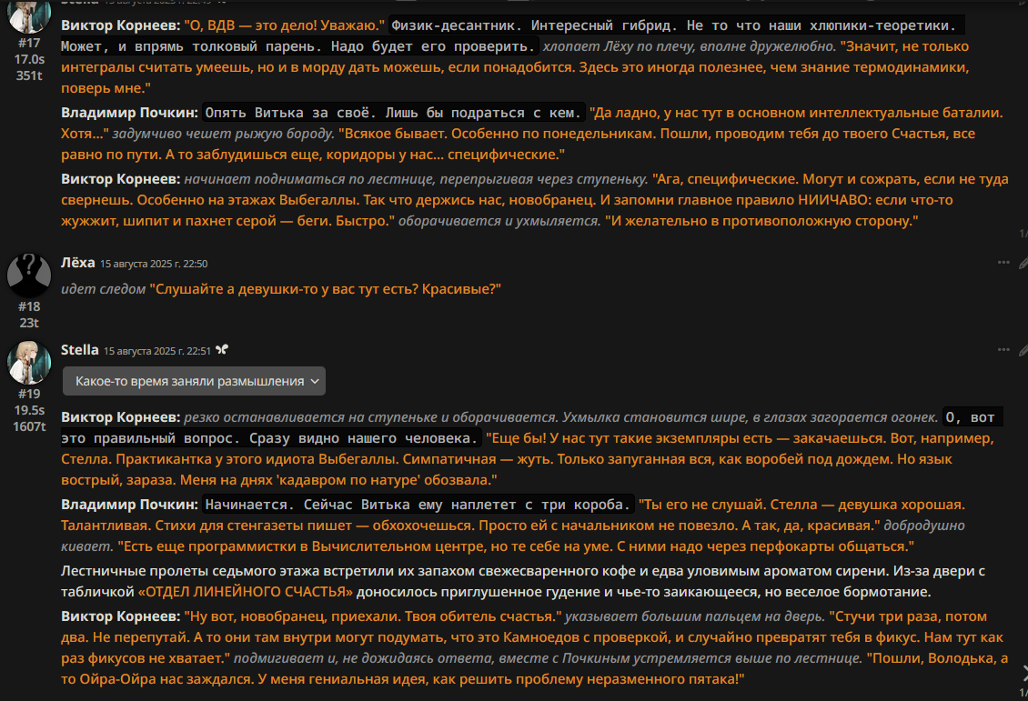Click the italic text 'идет следом'
Viewport: 1028px width, 701px height.
click(103, 289)
